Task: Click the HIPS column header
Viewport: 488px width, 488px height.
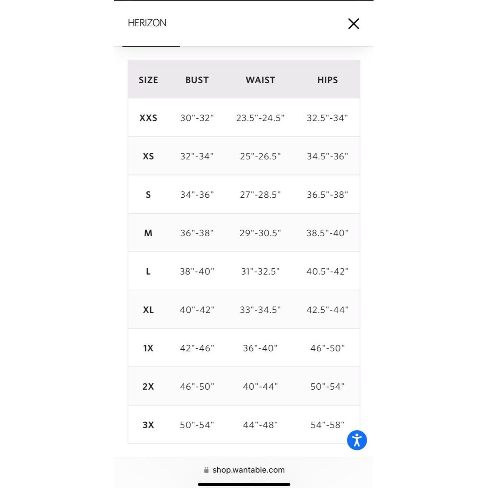Action: pyautogui.click(x=328, y=80)
